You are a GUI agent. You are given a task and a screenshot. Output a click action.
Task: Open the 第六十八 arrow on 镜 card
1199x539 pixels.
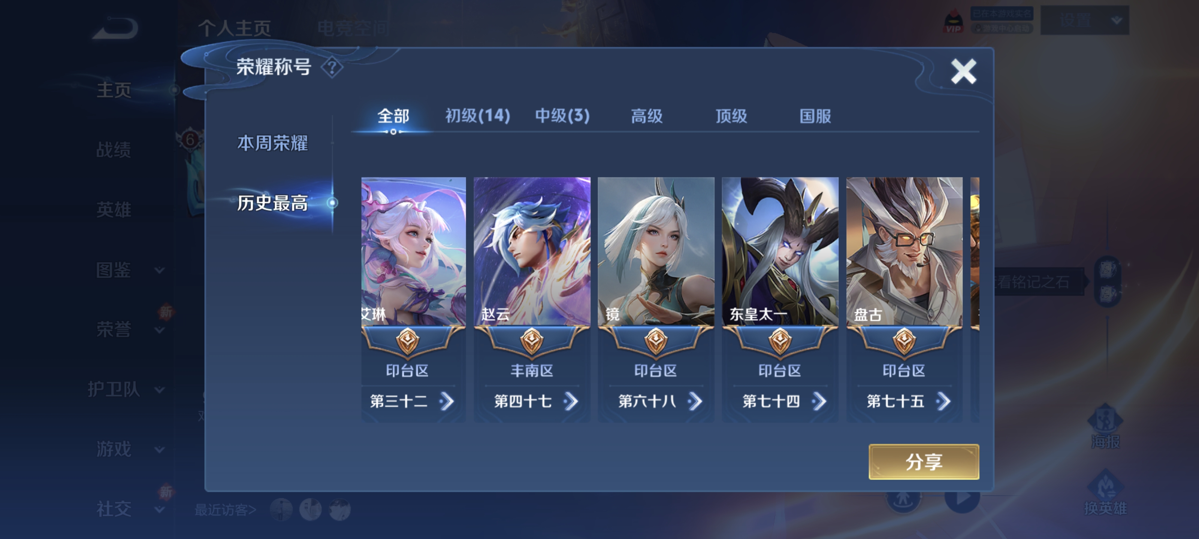pyautogui.click(x=695, y=401)
